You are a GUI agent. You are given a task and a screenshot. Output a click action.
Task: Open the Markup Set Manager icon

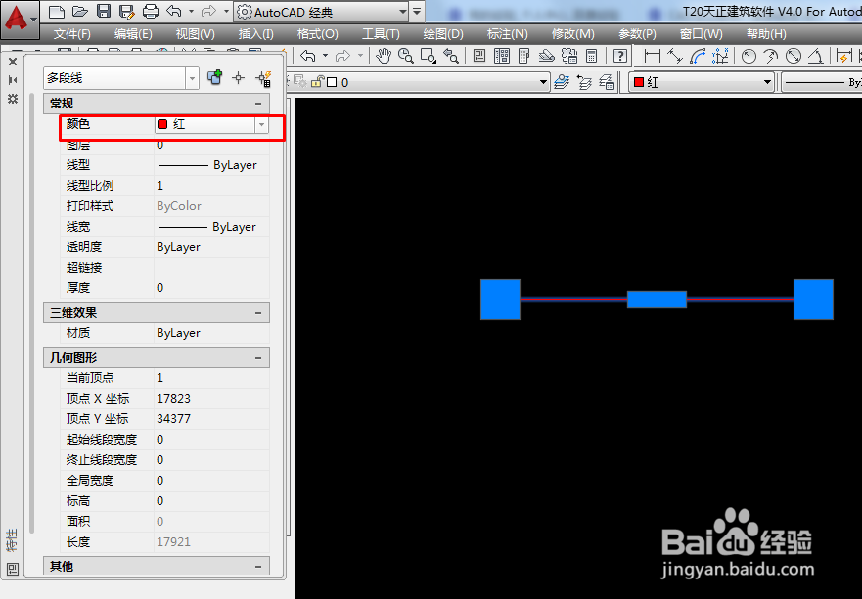coord(569,56)
